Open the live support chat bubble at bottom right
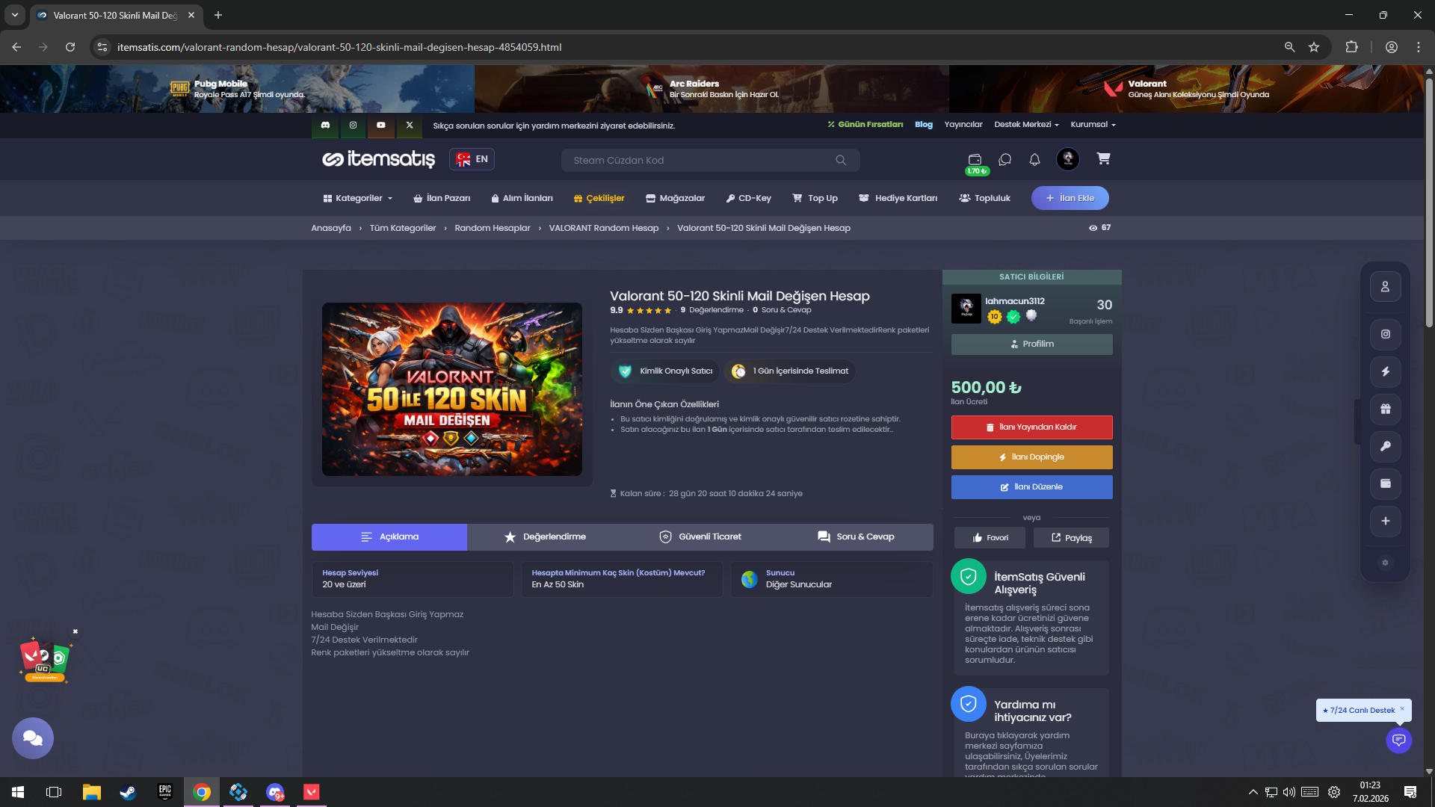The width and height of the screenshot is (1435, 807). (x=1399, y=740)
